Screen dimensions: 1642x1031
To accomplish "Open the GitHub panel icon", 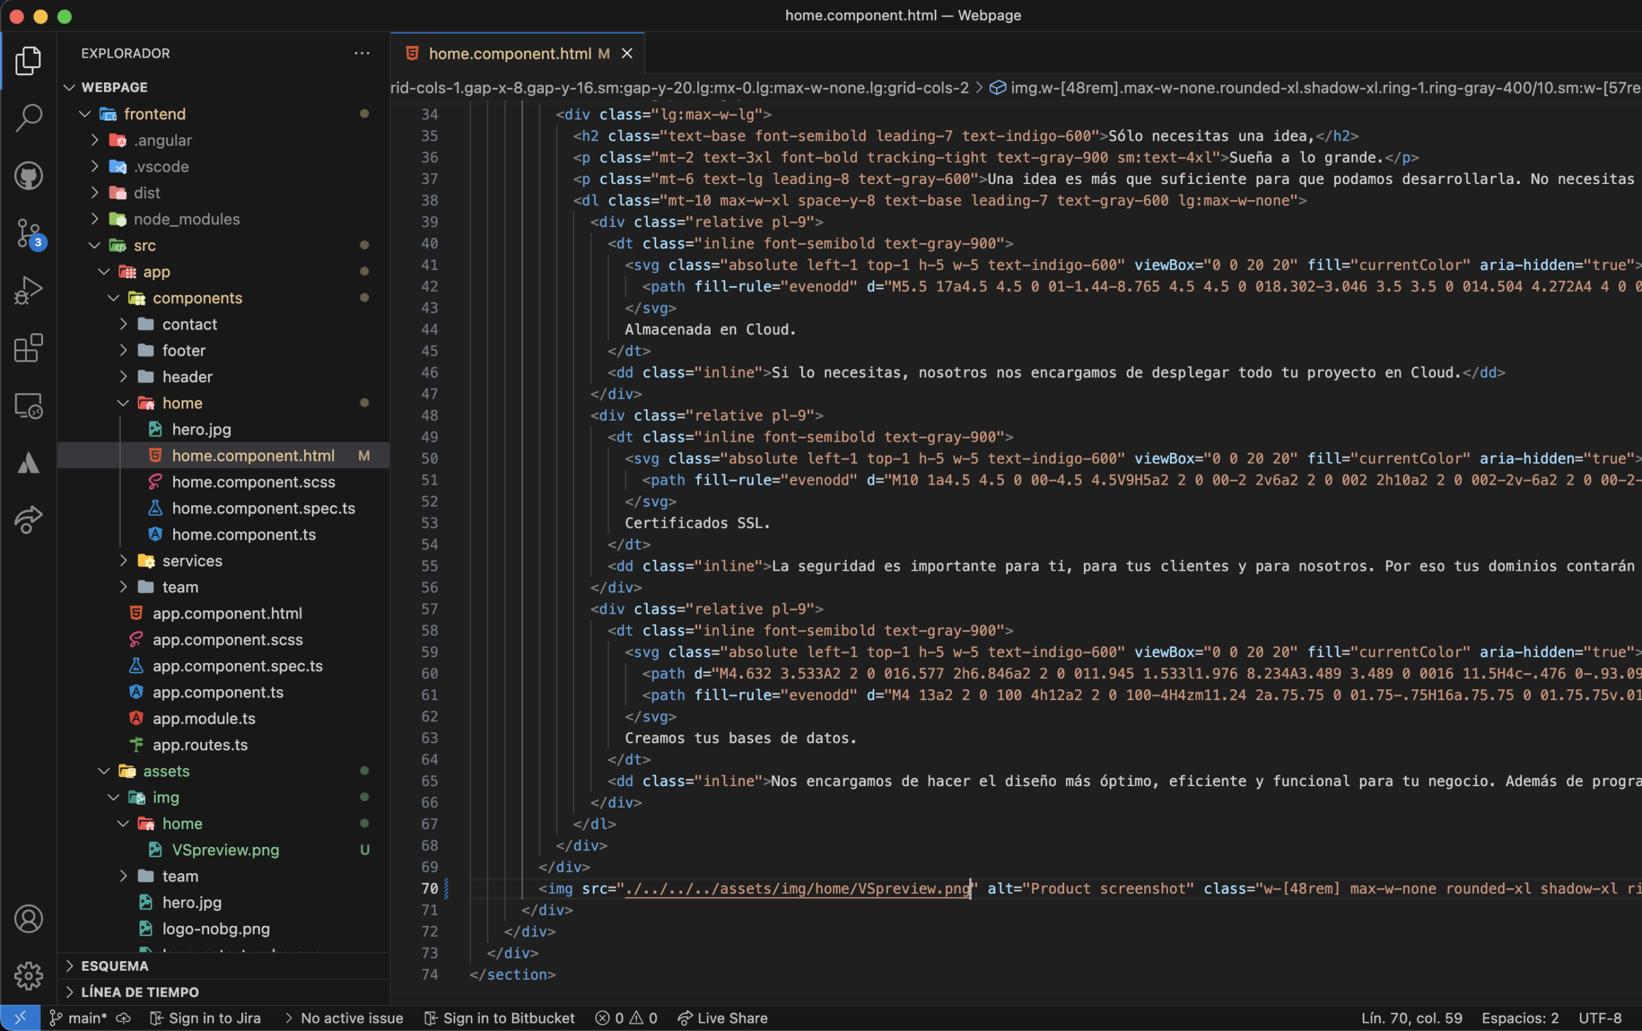I will (28, 176).
